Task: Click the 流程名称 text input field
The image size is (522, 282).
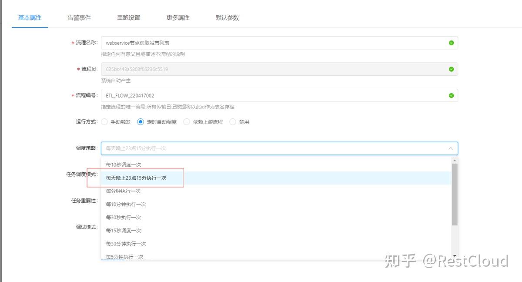Action: (x=261, y=42)
